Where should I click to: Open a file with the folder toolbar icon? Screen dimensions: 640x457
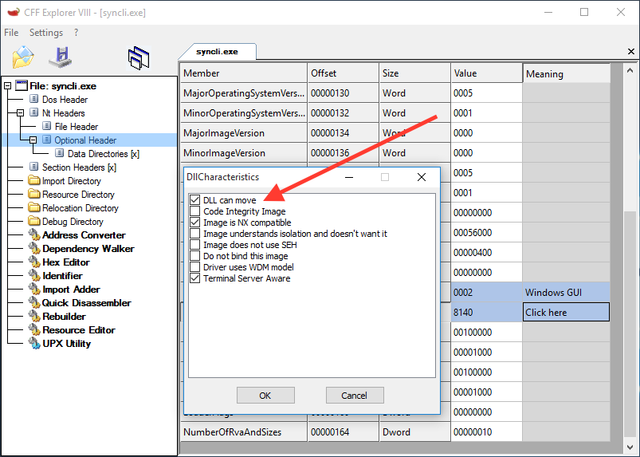[x=23, y=57]
